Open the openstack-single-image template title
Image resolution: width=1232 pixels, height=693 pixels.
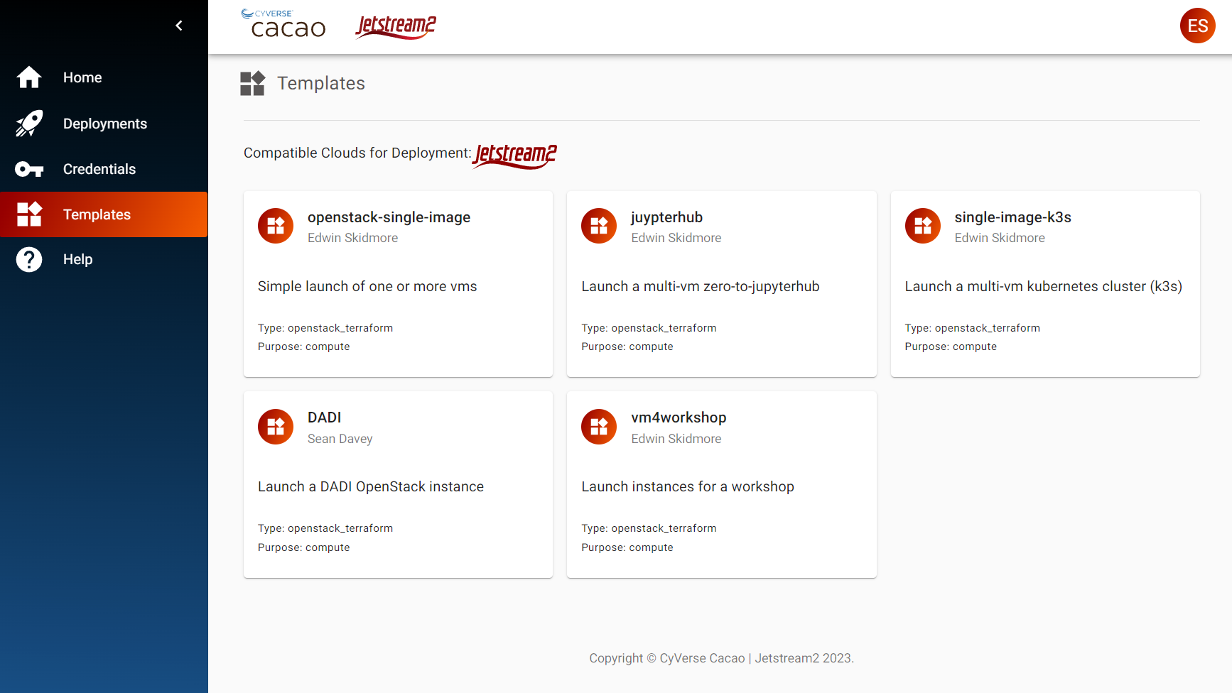coord(389,217)
